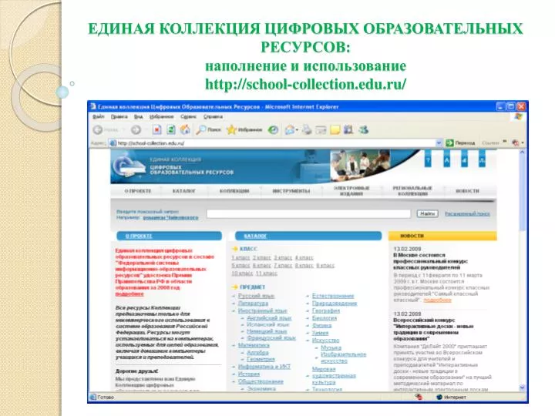Open the География subject link
The width and height of the screenshot is (555, 416).
(x=326, y=311)
